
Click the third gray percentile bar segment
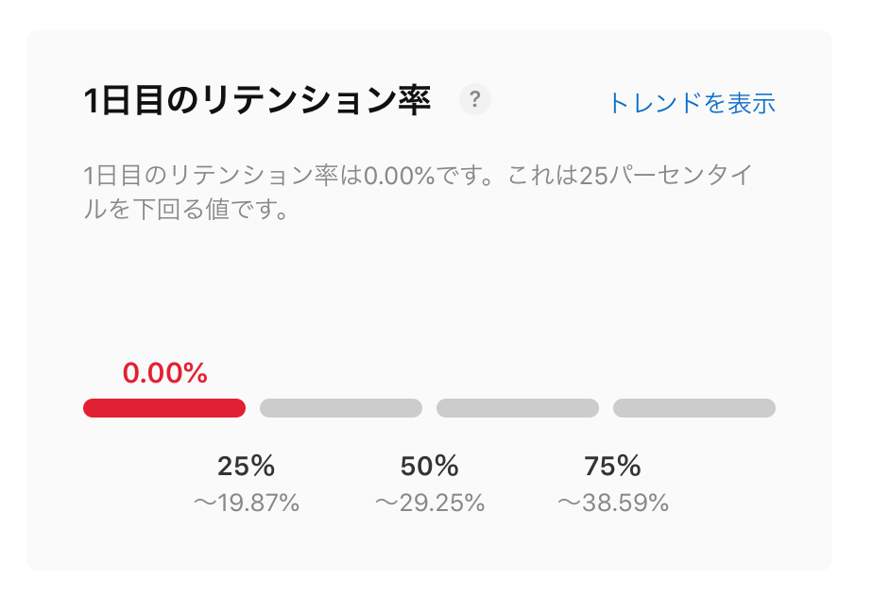click(518, 408)
